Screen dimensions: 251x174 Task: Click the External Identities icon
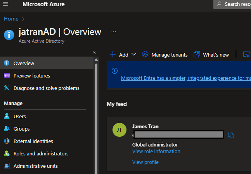(x=7, y=141)
